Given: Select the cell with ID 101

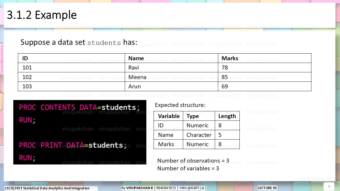Looking at the screenshot, I should pyautogui.click(x=71, y=68).
